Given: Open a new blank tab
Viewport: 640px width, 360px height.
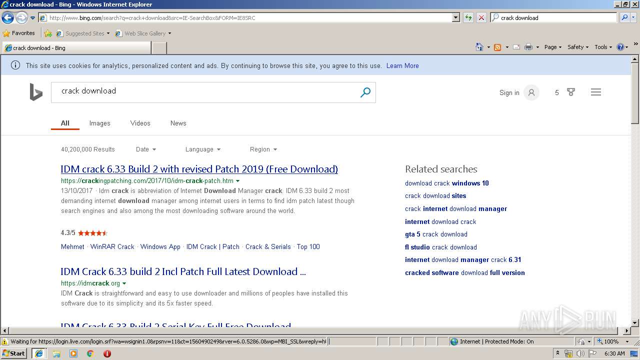Looking at the screenshot, I should [159, 48].
